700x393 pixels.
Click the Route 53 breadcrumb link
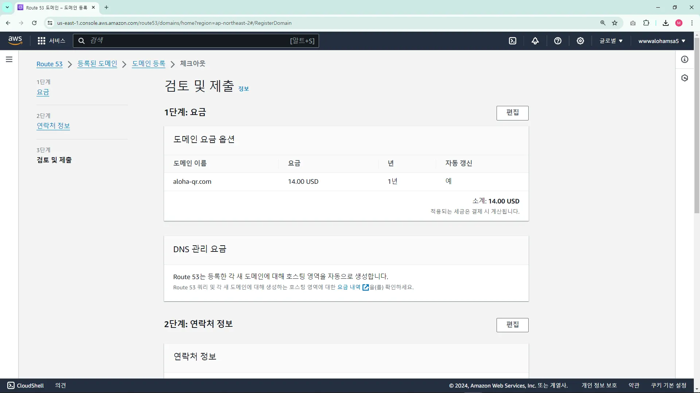click(x=50, y=64)
